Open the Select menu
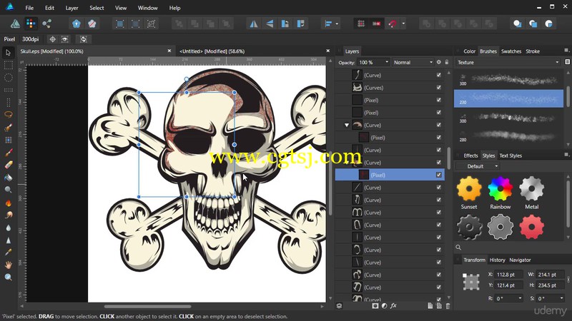The width and height of the screenshot is (572, 321). 97,8
